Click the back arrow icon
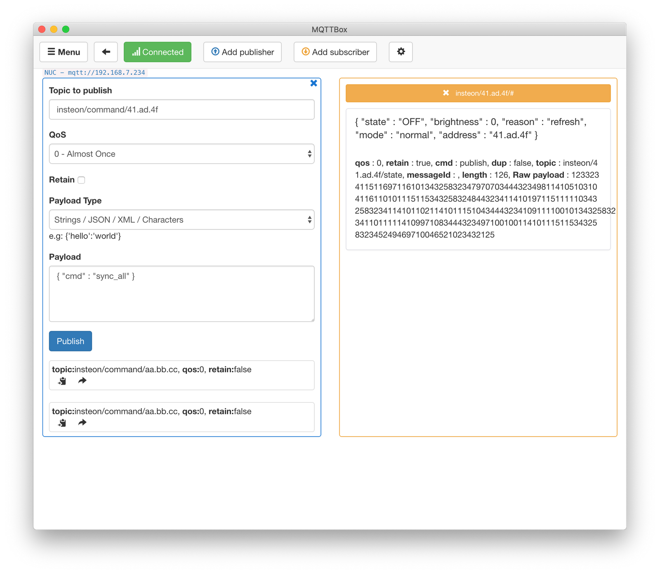The image size is (660, 574). pos(106,52)
